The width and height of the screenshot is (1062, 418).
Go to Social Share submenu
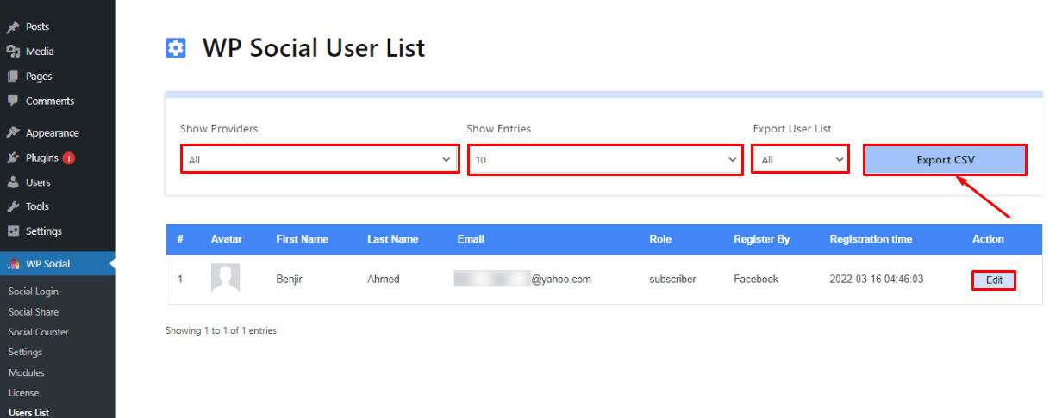coord(34,312)
